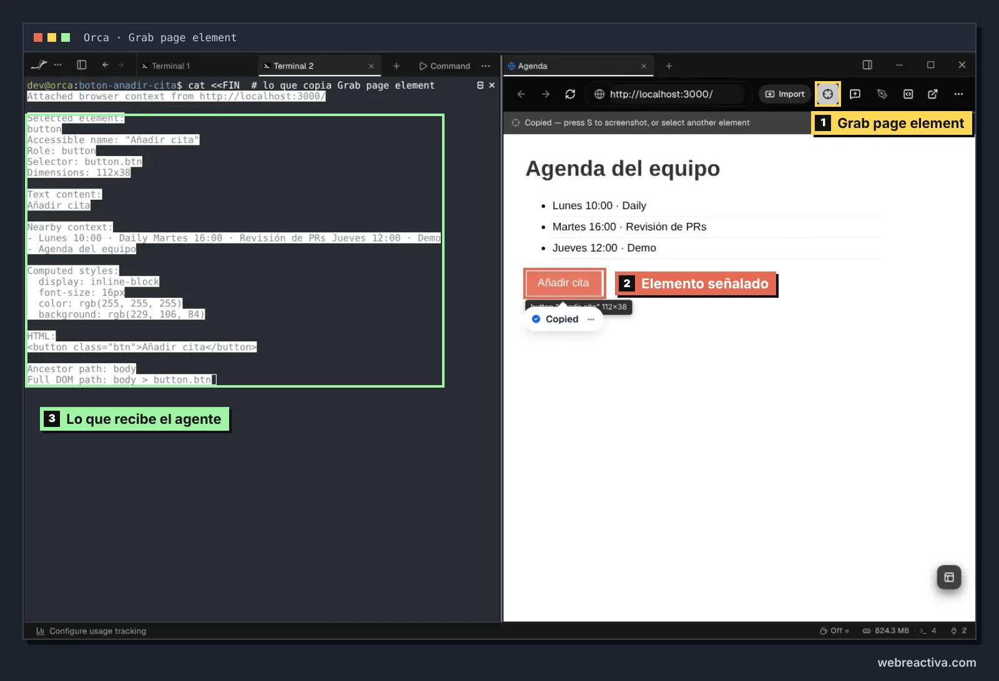Click the plug connections indicator showing 2
Viewport: 999px width, 681px height.
958,631
